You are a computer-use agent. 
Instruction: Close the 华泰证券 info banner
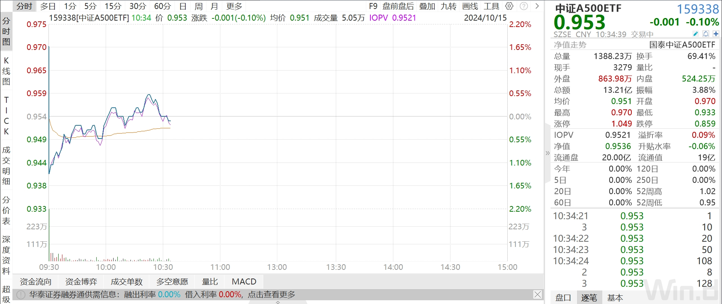point(538,295)
